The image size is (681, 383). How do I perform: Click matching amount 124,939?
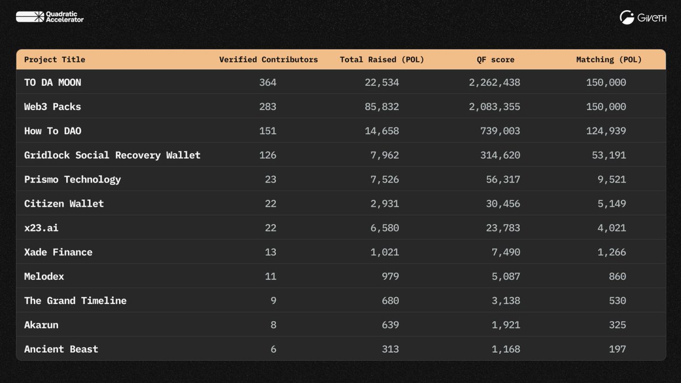pos(606,131)
